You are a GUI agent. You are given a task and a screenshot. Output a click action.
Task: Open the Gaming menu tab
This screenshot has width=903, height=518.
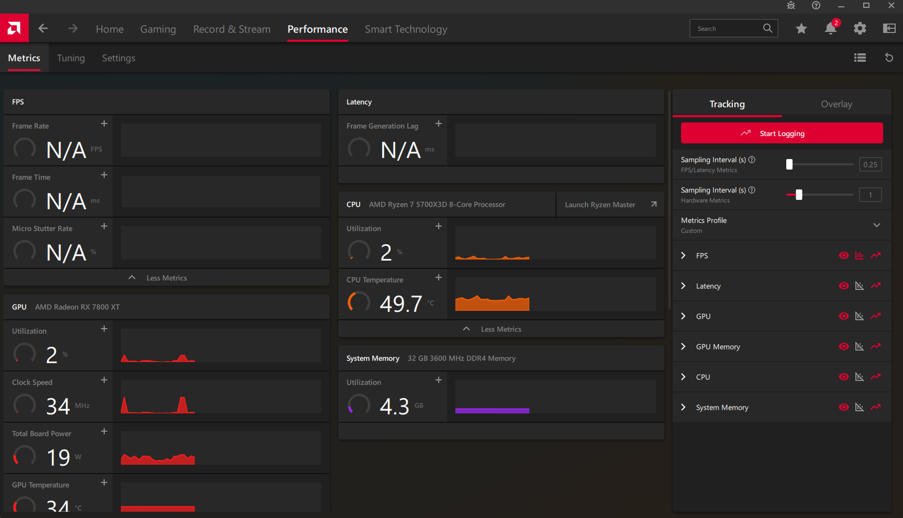pos(158,29)
